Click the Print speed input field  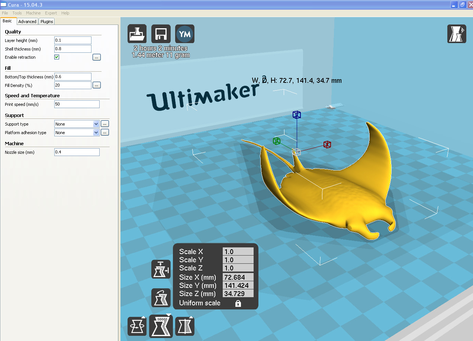tap(77, 104)
